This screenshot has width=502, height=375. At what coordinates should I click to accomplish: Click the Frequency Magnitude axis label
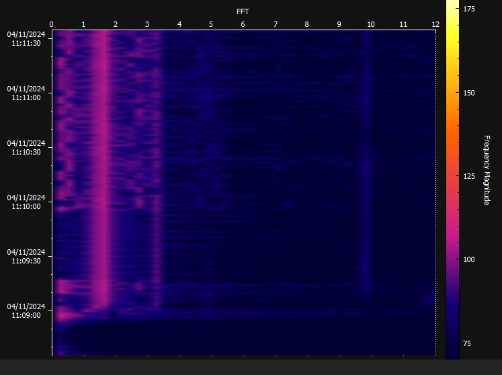(x=487, y=170)
